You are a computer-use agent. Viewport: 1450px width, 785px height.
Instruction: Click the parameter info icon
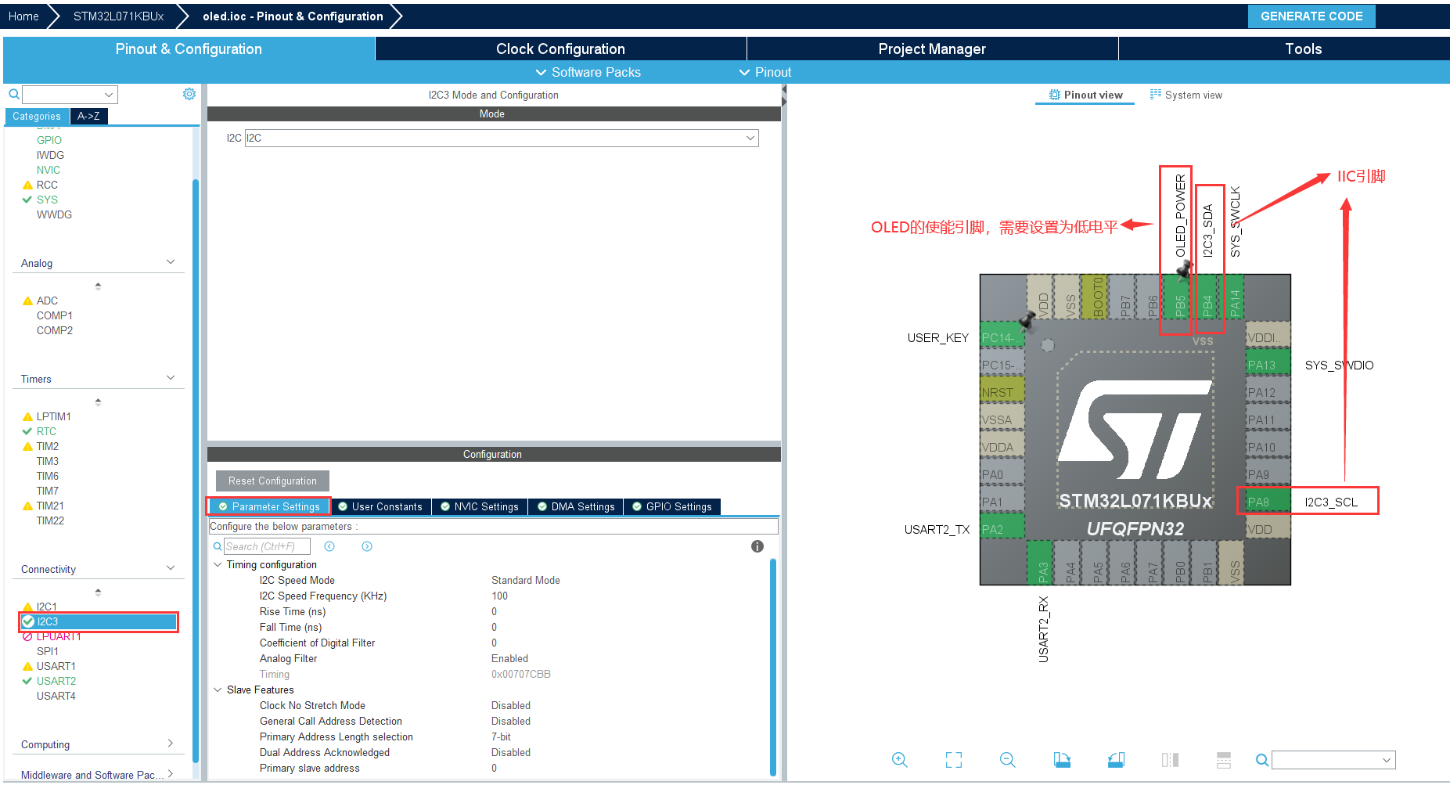tap(757, 546)
